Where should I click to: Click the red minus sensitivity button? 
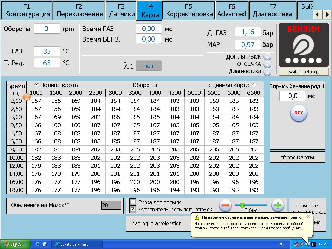pyautogui.click(x=225, y=205)
